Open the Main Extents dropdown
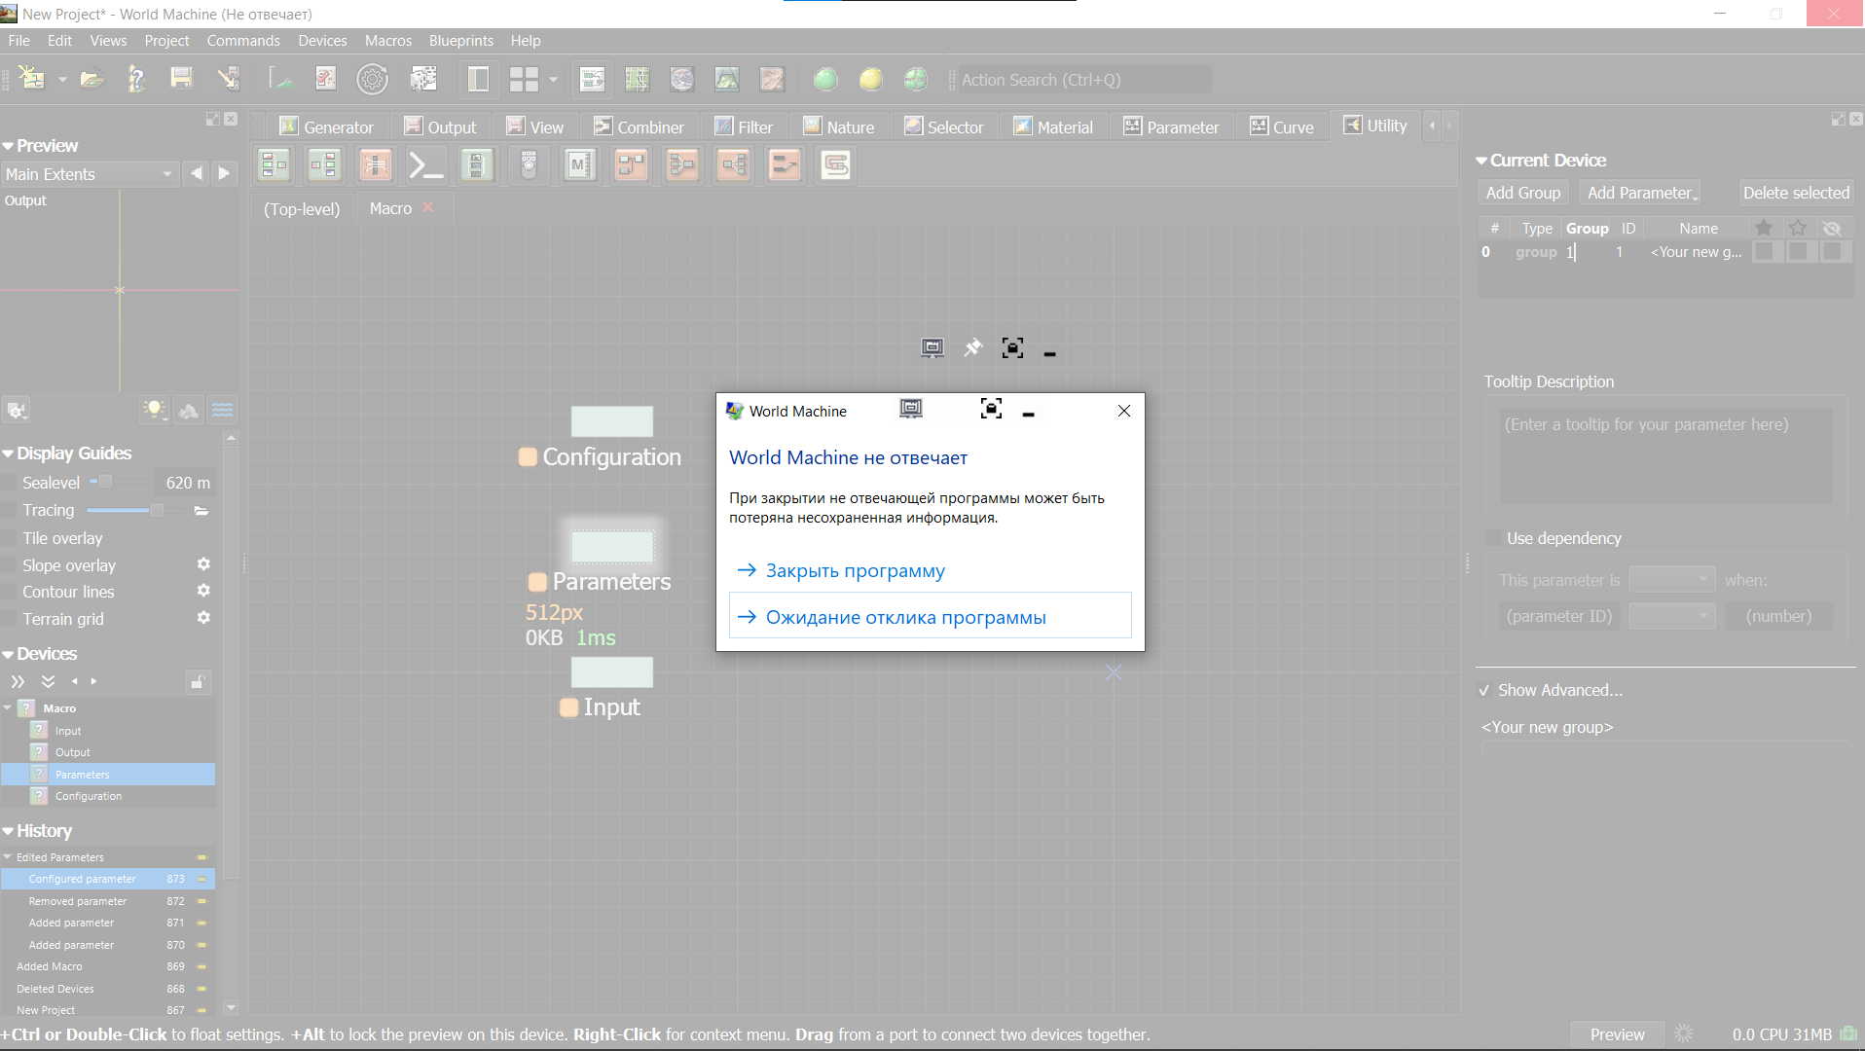1865x1051 pixels. [89, 174]
